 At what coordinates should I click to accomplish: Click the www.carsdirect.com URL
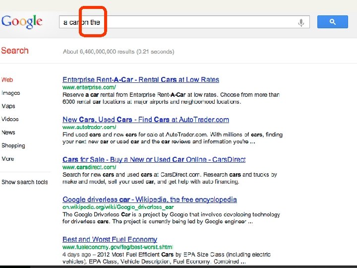click(89, 167)
